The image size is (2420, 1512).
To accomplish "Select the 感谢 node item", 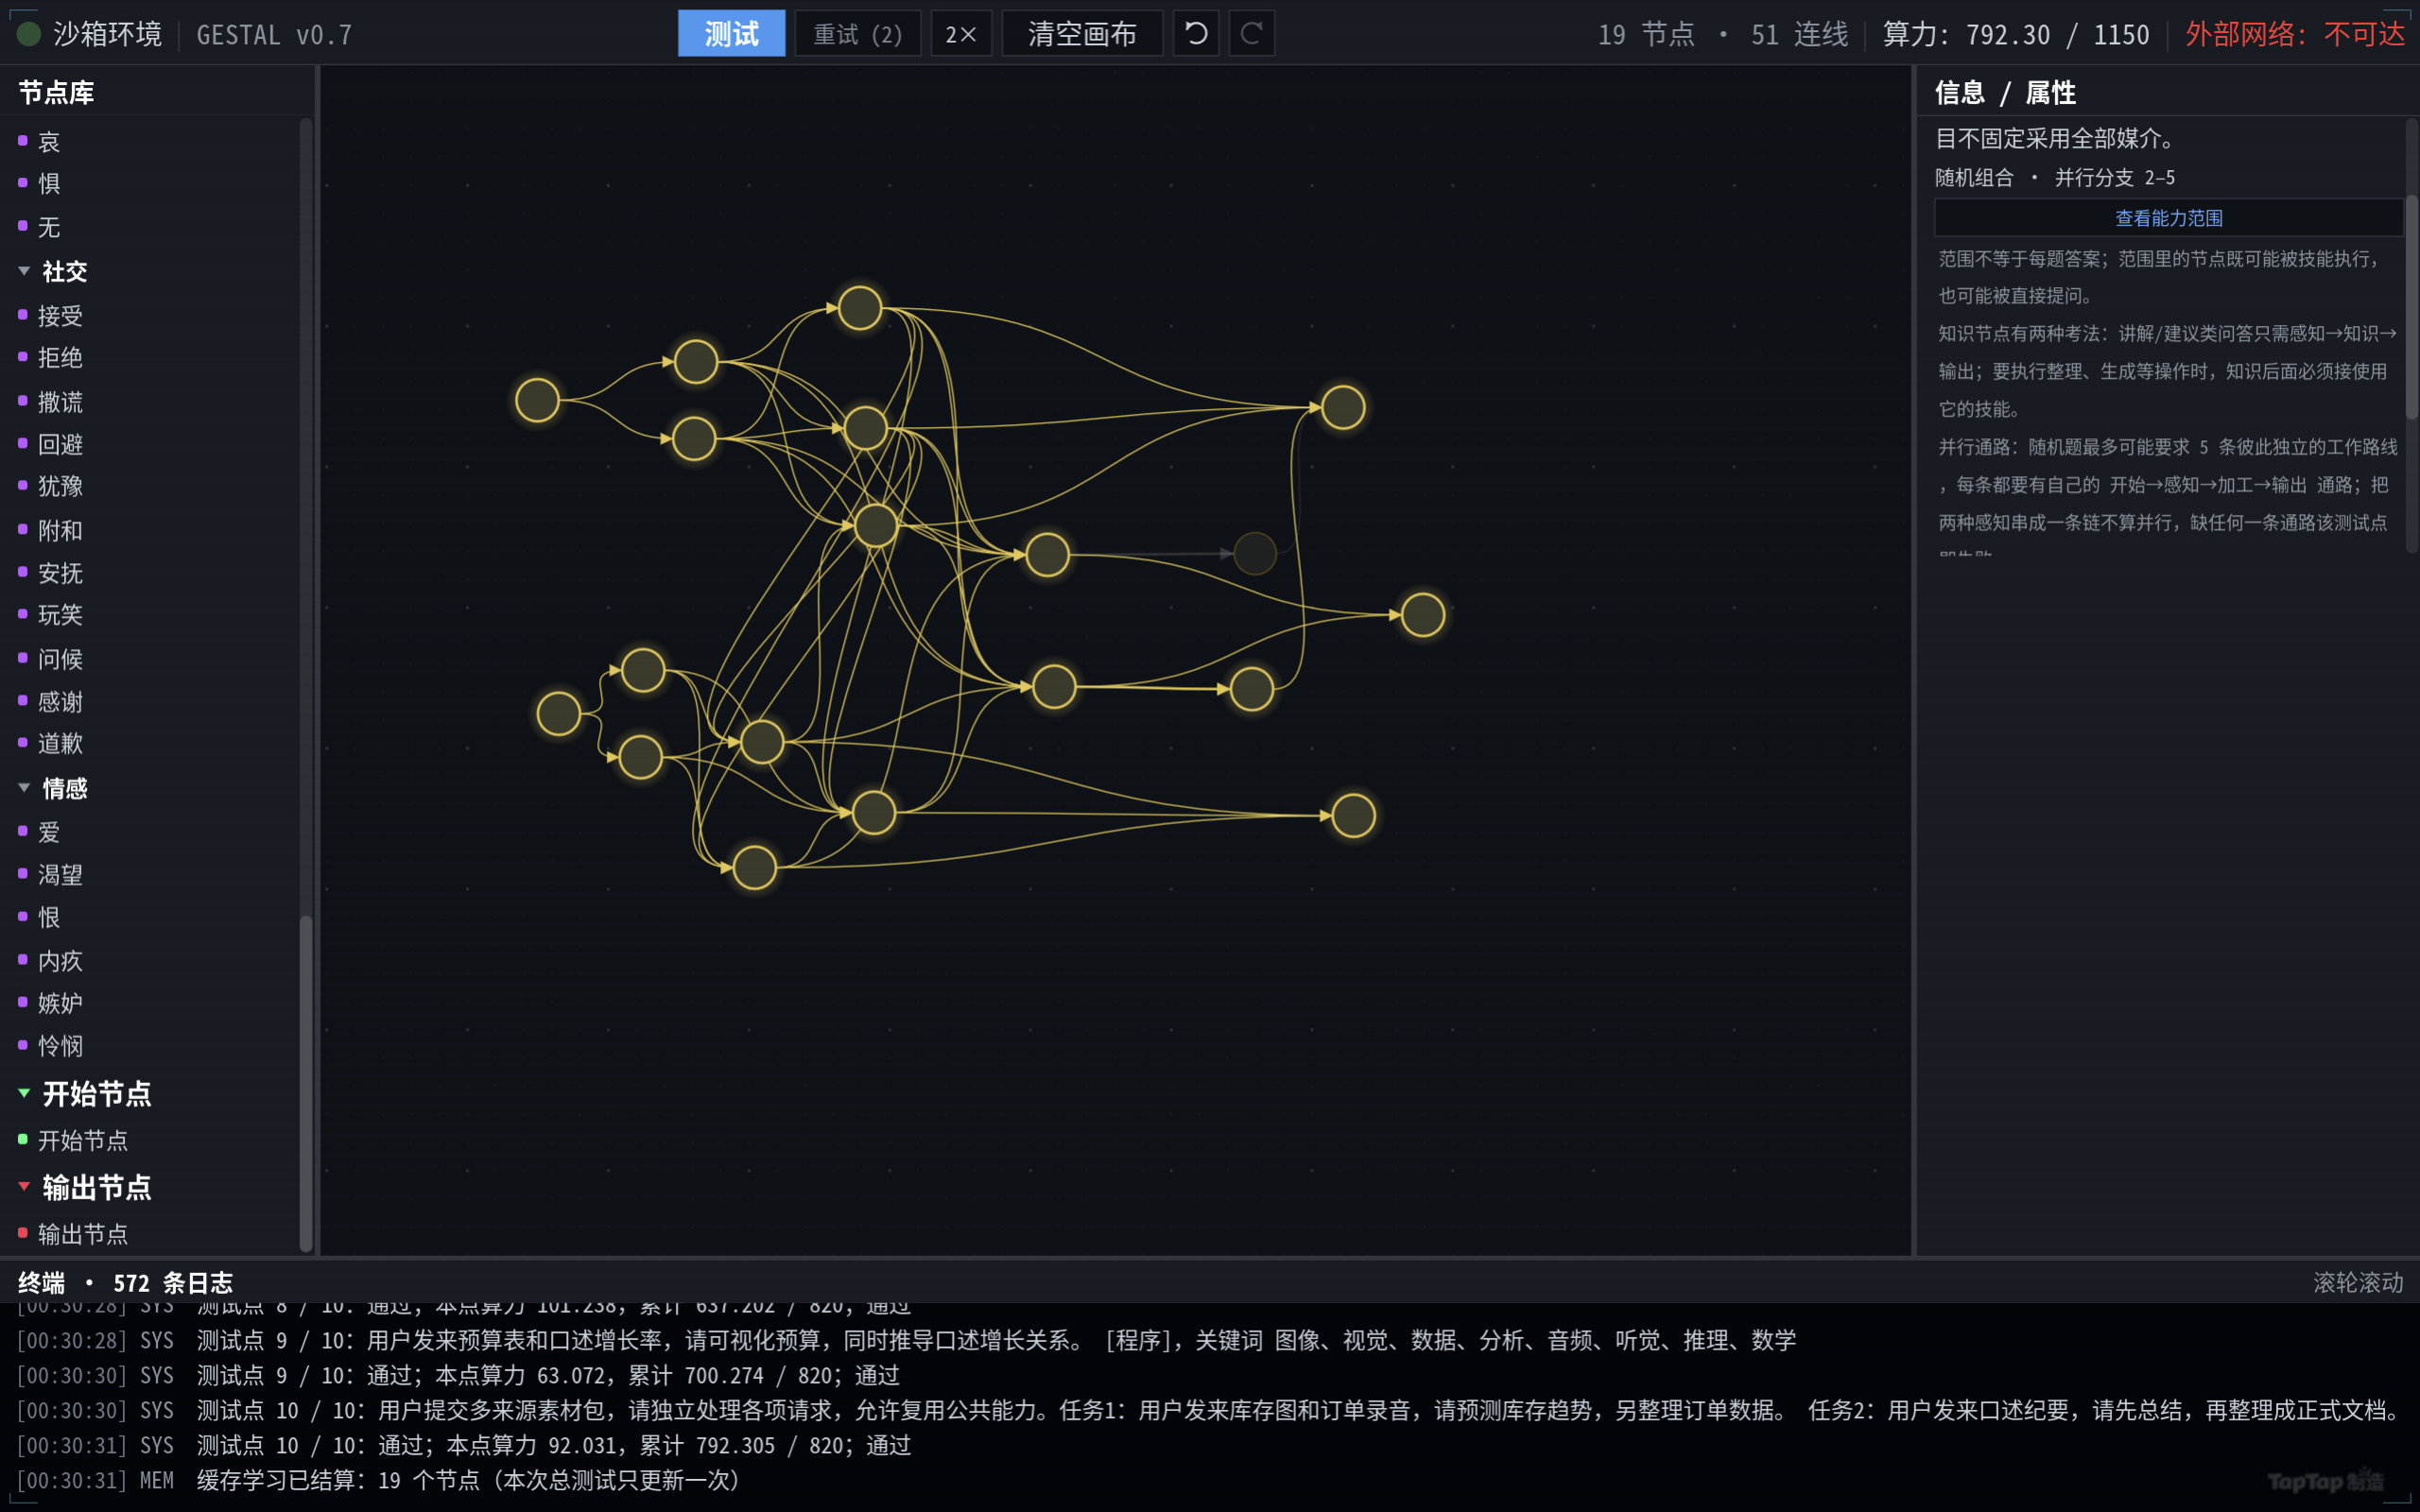I will [x=51, y=702].
